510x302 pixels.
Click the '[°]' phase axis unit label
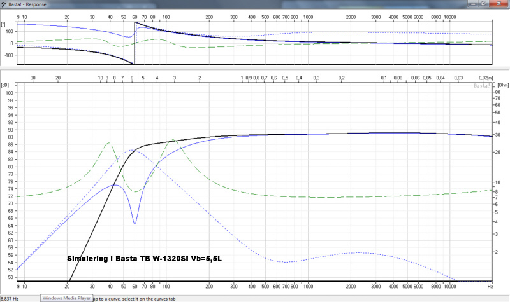click(x=3, y=24)
